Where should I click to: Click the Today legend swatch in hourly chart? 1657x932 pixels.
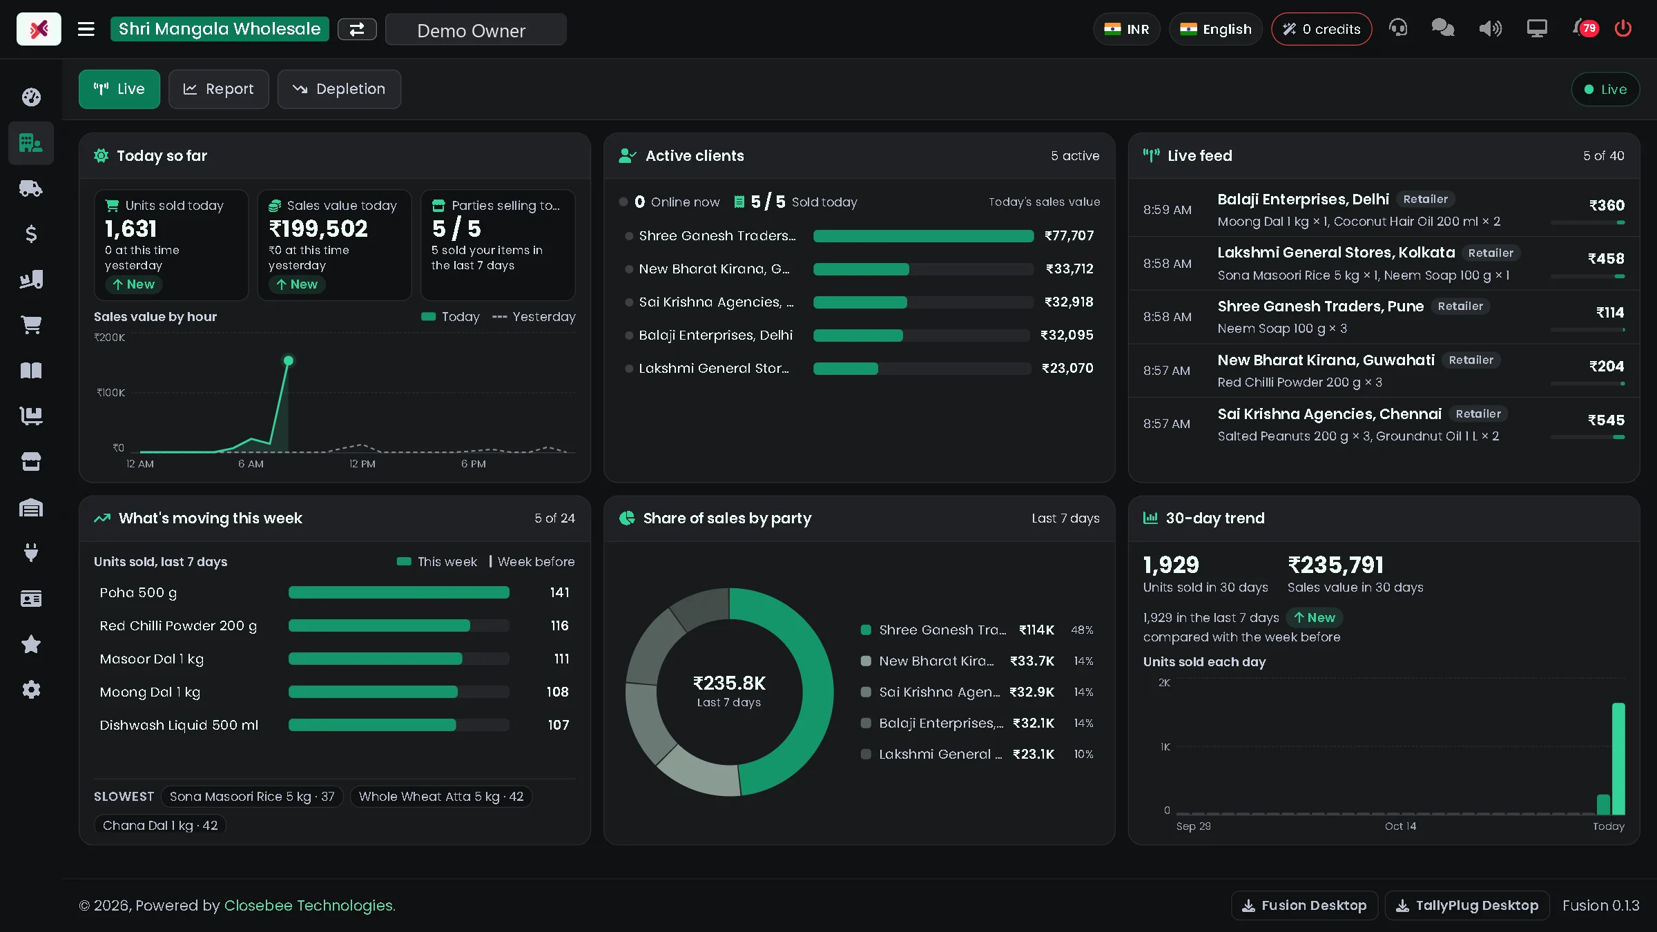[428, 316]
